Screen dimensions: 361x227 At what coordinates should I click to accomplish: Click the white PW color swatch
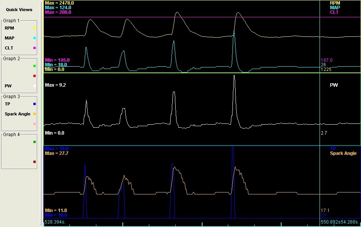click(35, 86)
